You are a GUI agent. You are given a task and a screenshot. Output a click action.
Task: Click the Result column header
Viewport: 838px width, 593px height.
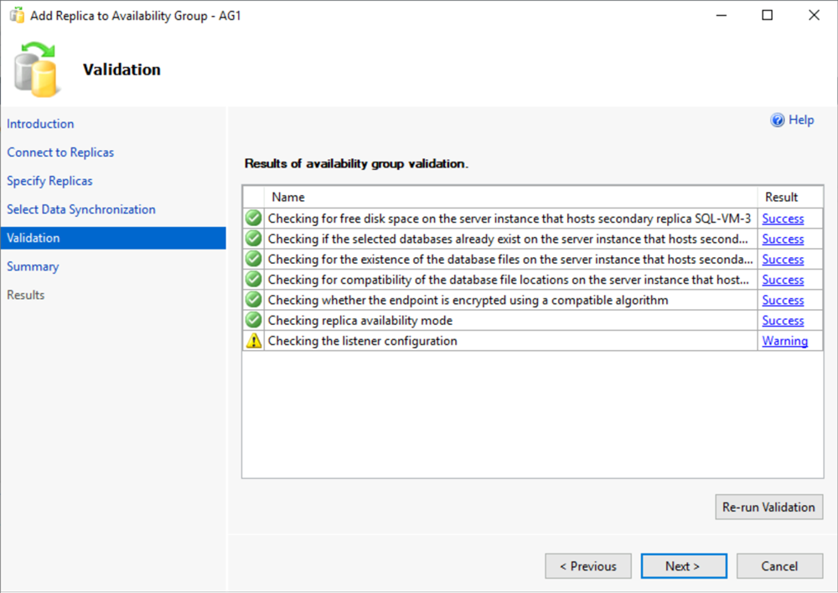coord(779,196)
